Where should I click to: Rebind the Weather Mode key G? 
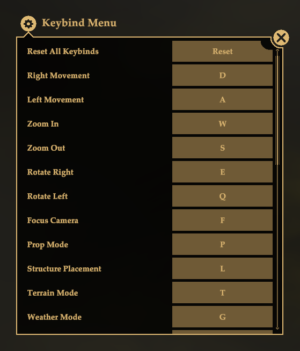pos(222,317)
